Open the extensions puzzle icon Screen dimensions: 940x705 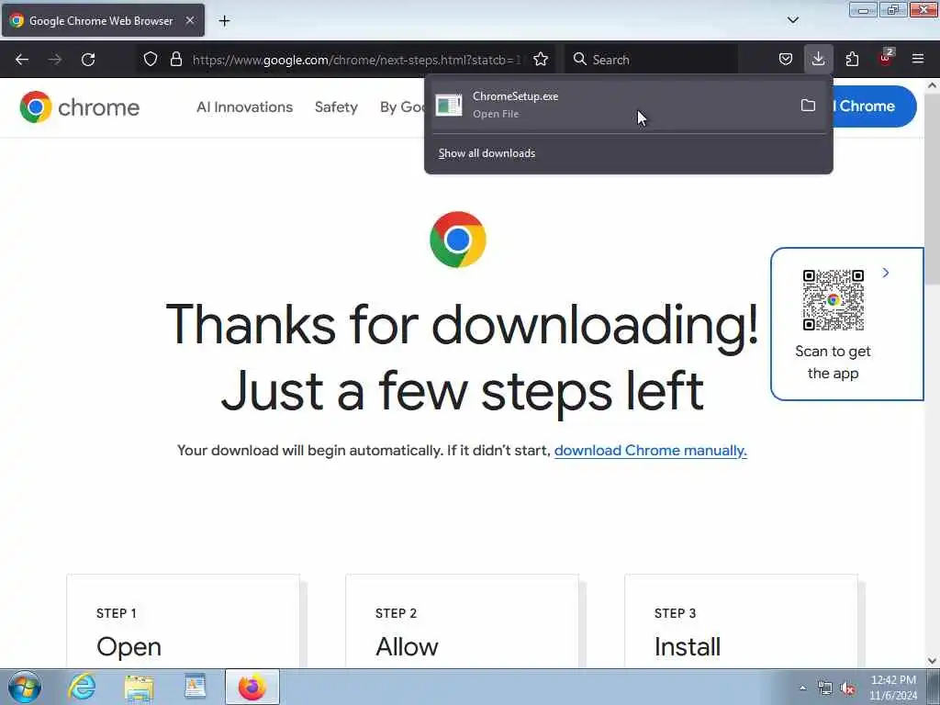(x=852, y=59)
